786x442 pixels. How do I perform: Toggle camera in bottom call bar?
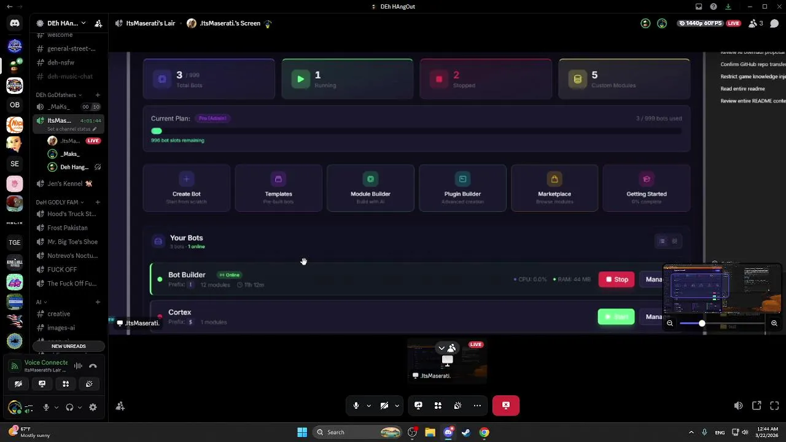click(x=384, y=405)
